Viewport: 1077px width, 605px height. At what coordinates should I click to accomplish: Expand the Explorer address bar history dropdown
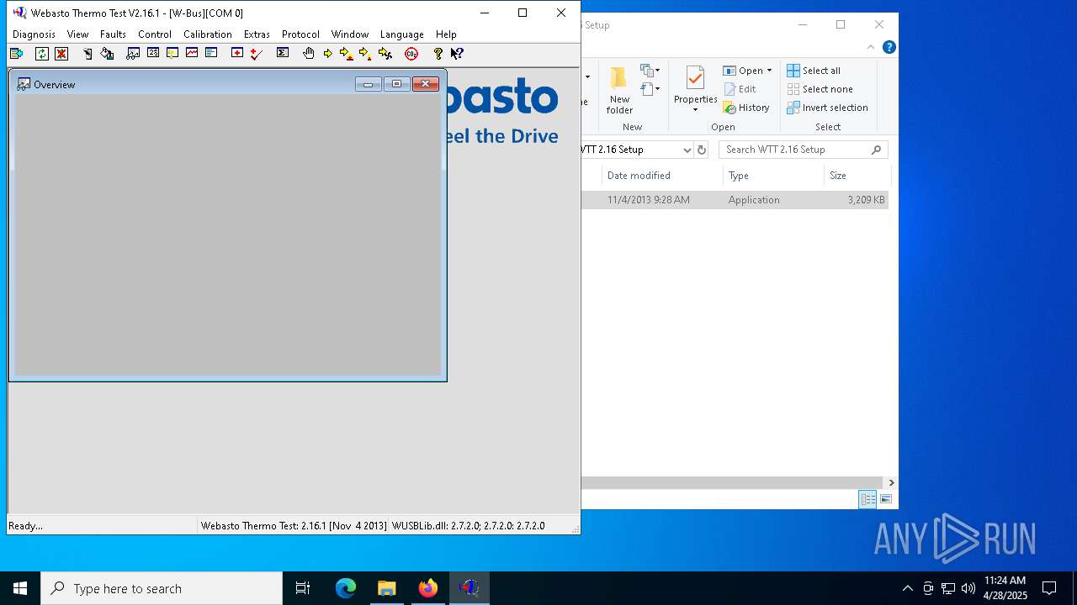tap(687, 150)
